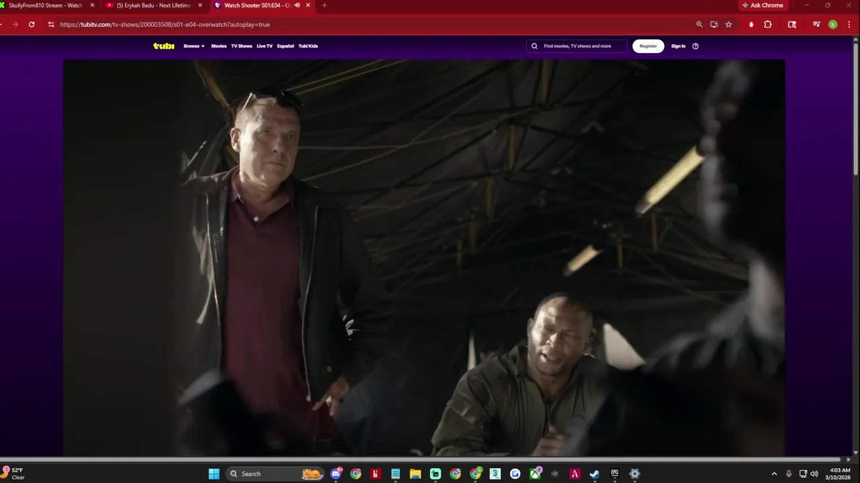Mute the audio on Watch Shooter tab
860x483 pixels.
tap(297, 5)
